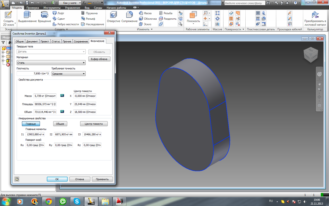Image resolution: width=329 pixels, height=206 pixels.
Task: Click the Пружина (Coil) tool
Action: point(89,13)
